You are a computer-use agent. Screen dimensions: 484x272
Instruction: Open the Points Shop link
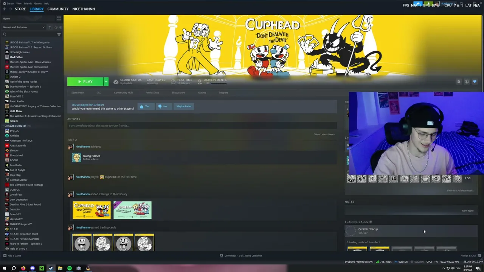[152, 93]
